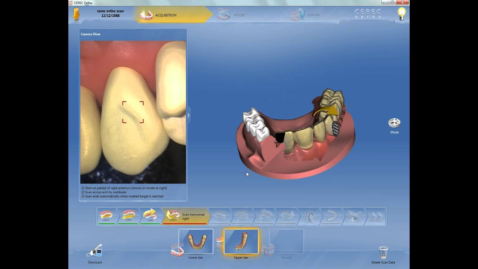Click the greyed double-chevron next step
The image size is (478, 269).
click(x=375, y=217)
